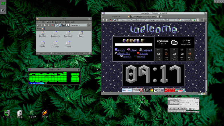Open the Bookmarks menu in file manager

pyautogui.click(x=59, y=22)
